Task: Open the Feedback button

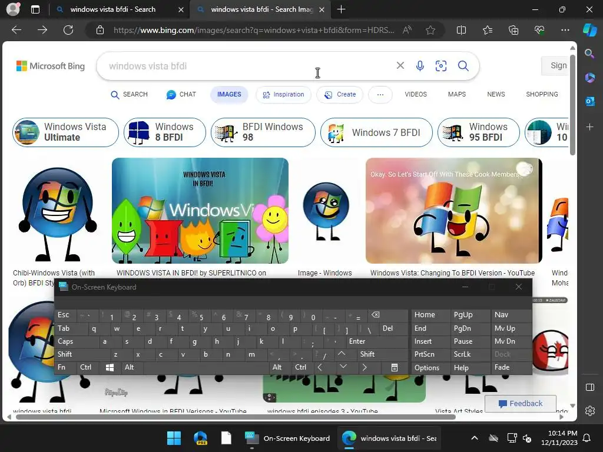Action: tap(521, 404)
